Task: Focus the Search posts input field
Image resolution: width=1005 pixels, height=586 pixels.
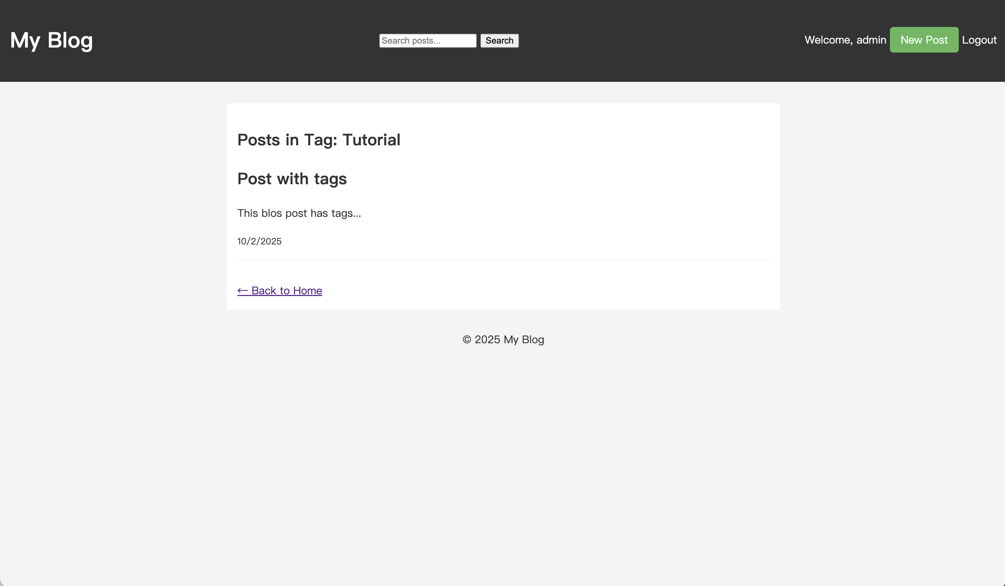Action: [x=428, y=41]
